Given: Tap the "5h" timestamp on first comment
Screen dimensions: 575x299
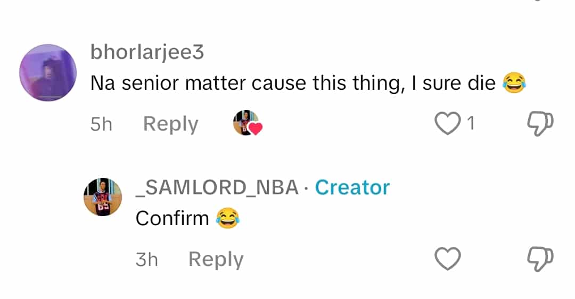Looking at the screenshot, I should point(102,124).
